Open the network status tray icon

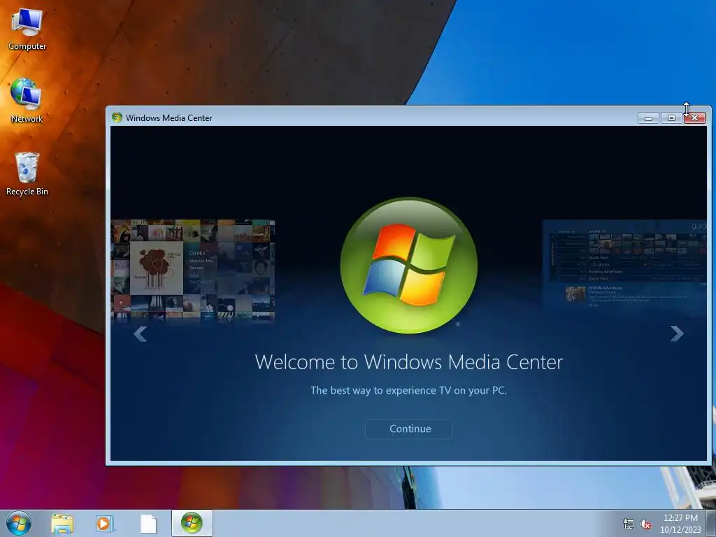coord(629,524)
